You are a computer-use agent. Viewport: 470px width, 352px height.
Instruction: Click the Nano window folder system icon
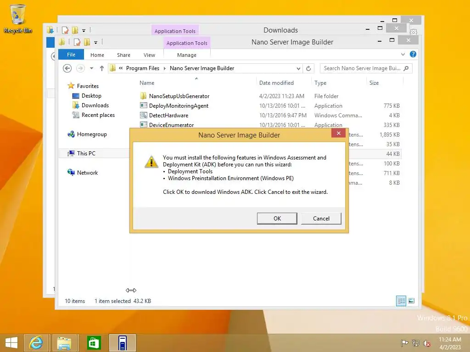[62, 42]
